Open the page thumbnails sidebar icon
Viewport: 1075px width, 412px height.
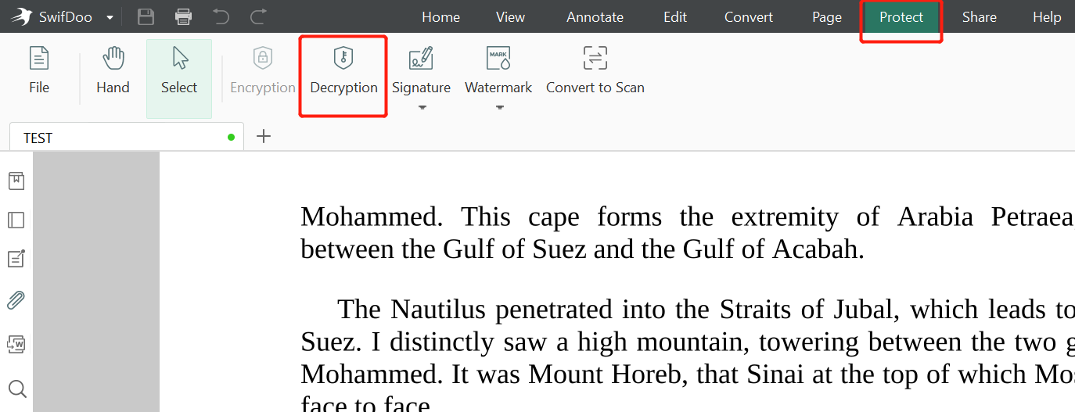tap(16, 220)
